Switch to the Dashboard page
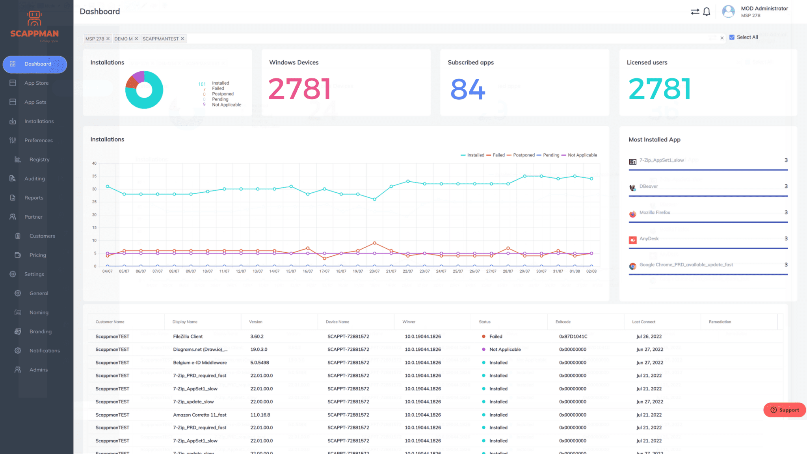Image resolution: width=807 pixels, height=454 pixels. point(37,64)
